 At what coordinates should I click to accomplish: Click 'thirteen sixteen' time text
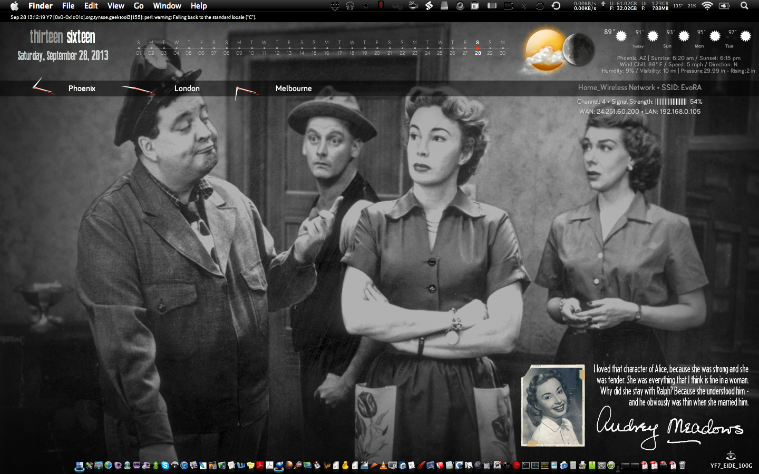tap(62, 37)
